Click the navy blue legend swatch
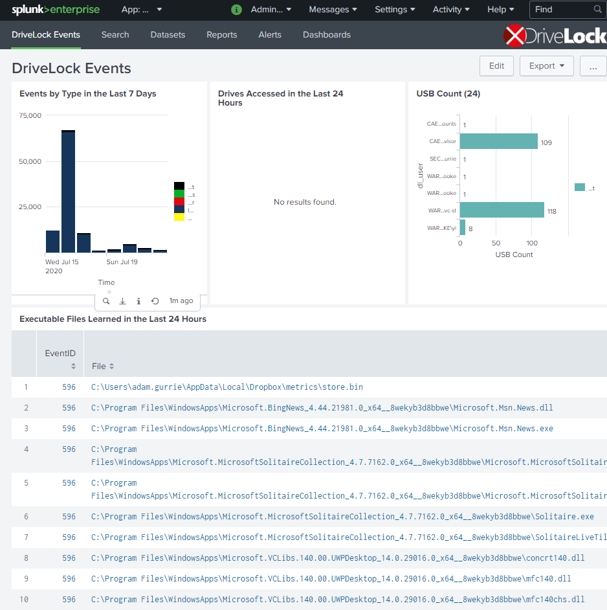 coord(179,209)
